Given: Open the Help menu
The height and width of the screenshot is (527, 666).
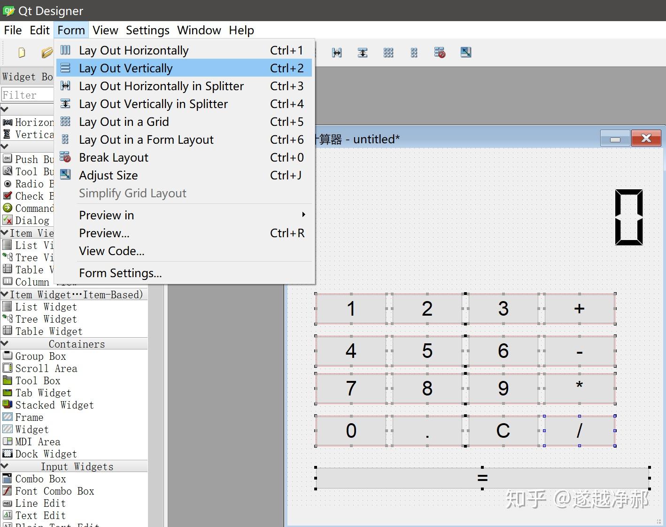Looking at the screenshot, I should 241,30.
